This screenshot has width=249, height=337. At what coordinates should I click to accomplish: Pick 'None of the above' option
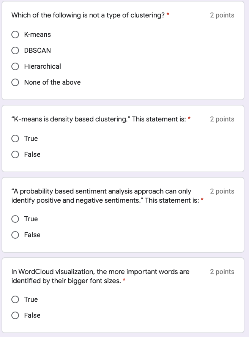point(15,82)
